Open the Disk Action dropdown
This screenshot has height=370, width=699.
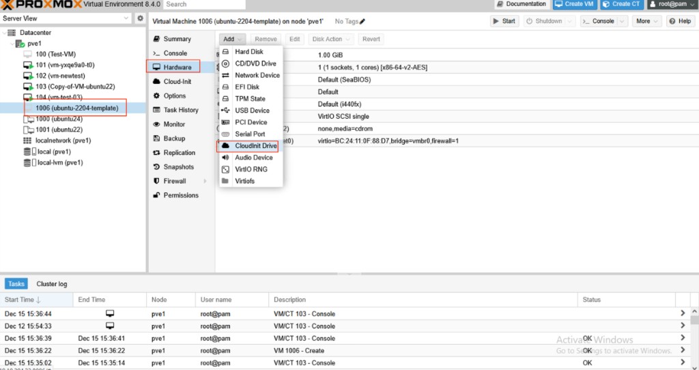(x=331, y=39)
